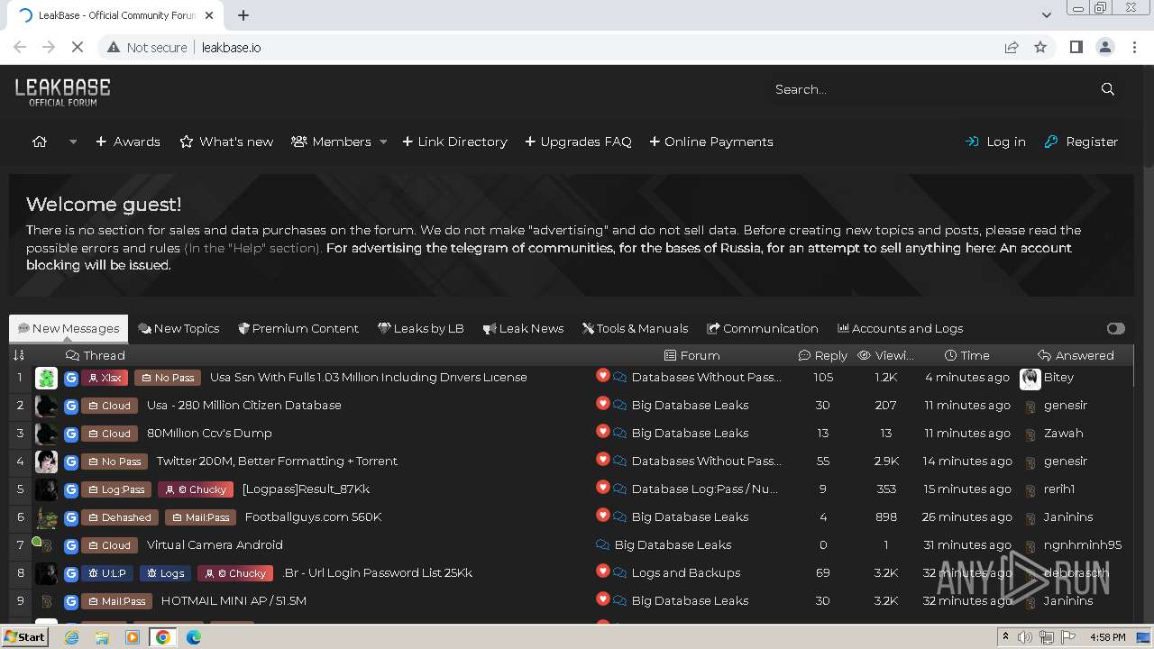Screen dimensions: 1154x649
Task: Click the G icon on Virtual Camera Android row
Action: tap(71, 545)
